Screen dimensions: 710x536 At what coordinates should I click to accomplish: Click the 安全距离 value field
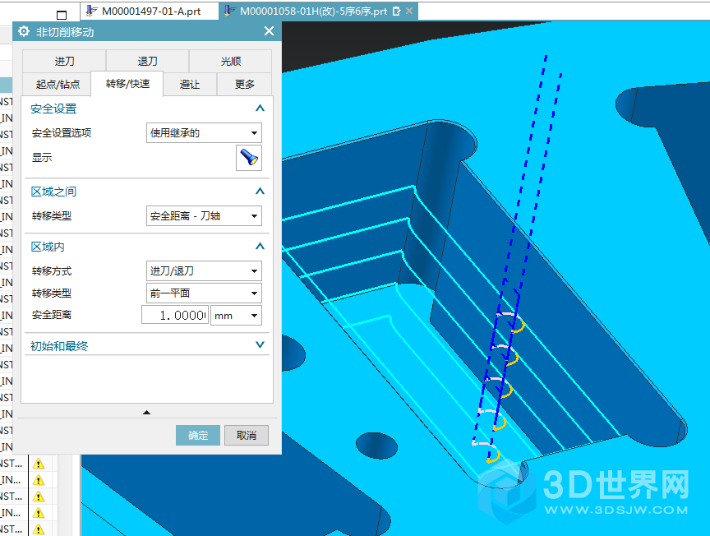point(174,315)
